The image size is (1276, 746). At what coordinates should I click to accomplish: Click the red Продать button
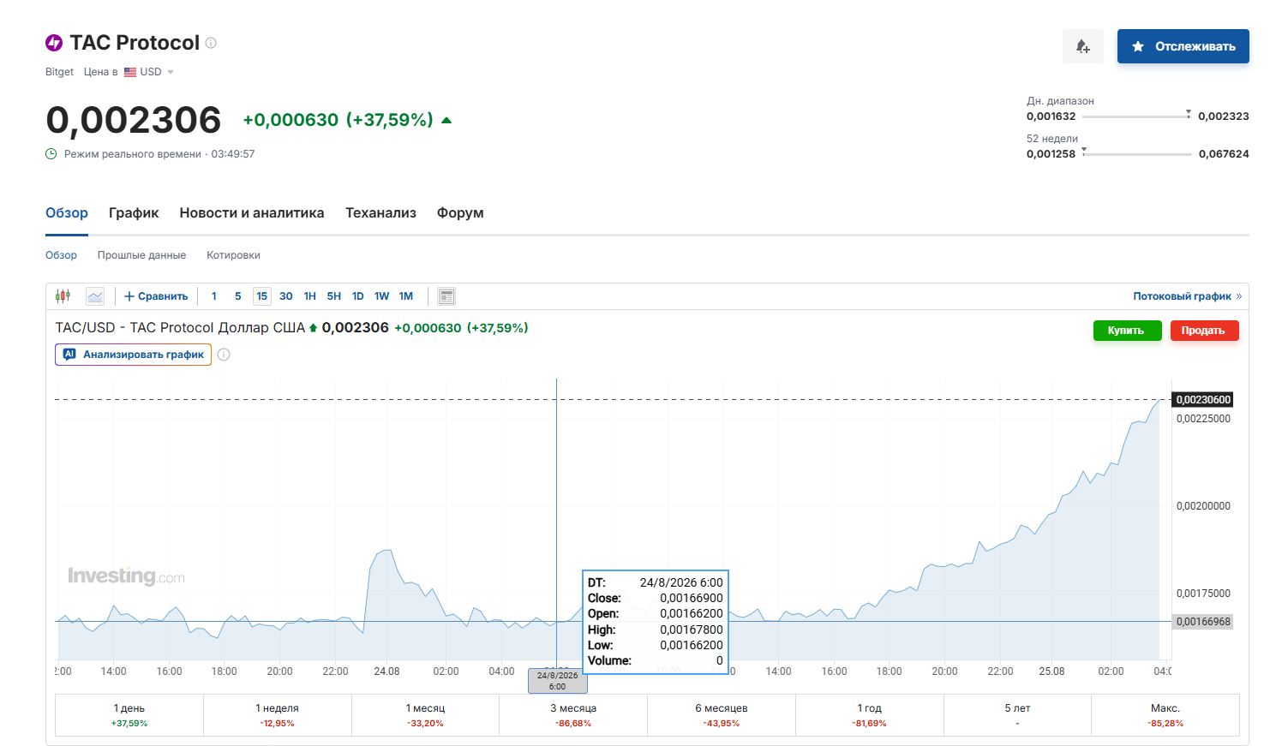[x=1204, y=331]
